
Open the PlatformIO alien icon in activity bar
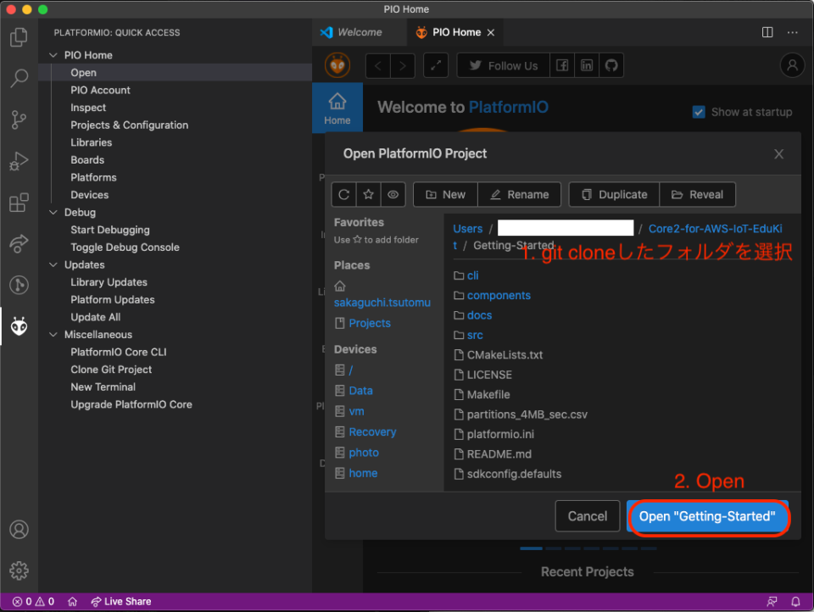point(20,326)
